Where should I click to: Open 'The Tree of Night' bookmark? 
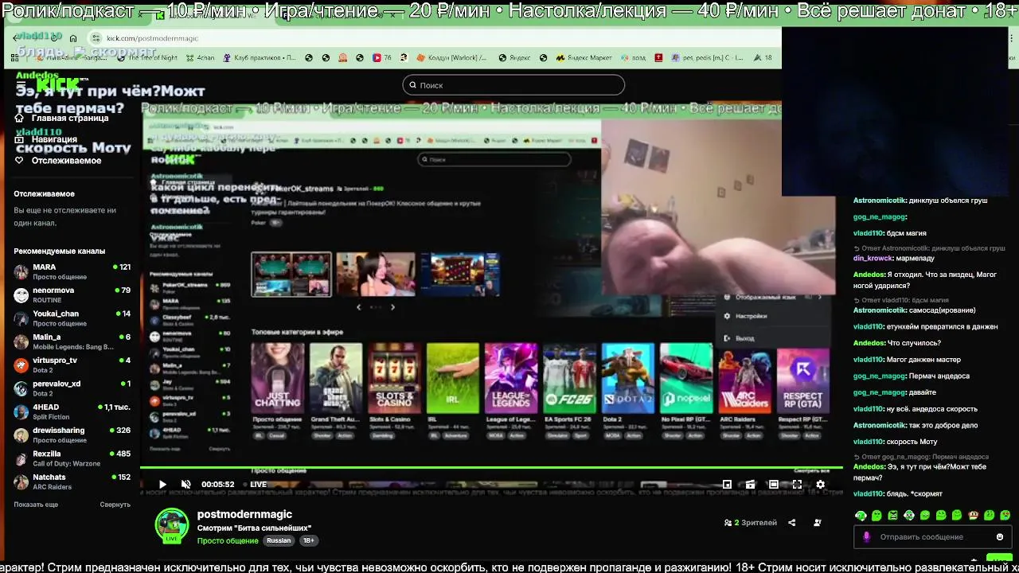(147, 57)
